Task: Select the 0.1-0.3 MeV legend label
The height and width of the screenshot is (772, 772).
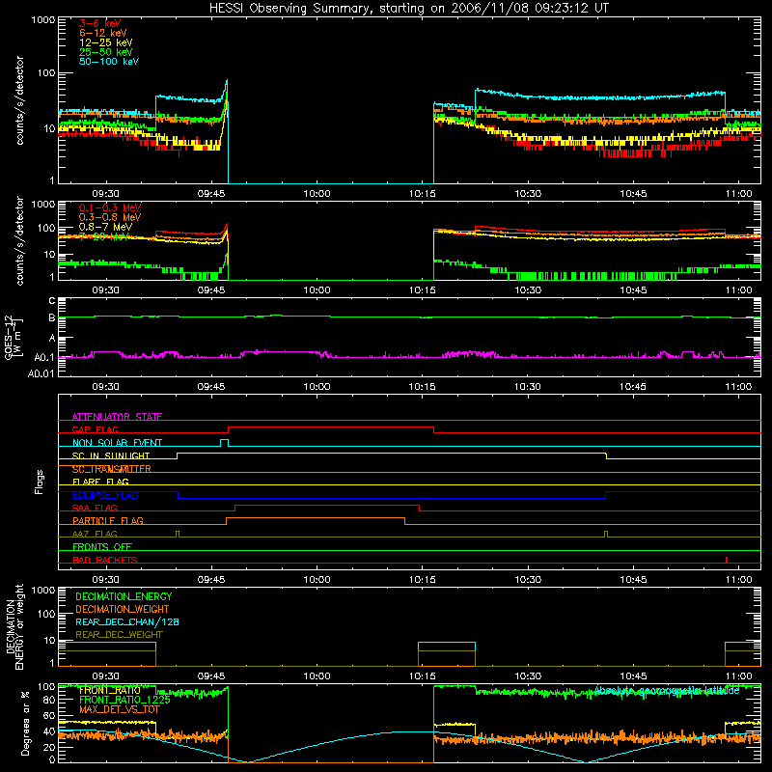Action: 110,207
